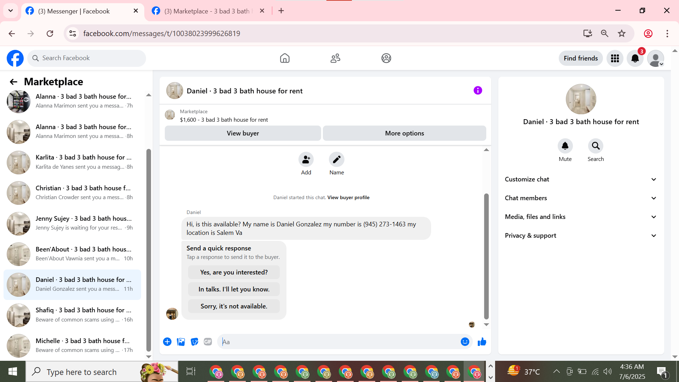Send quick reply 'Sorry, it's not available.'
679x382 pixels.
pos(234,306)
